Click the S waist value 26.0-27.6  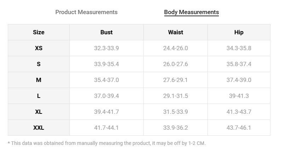click(175, 64)
